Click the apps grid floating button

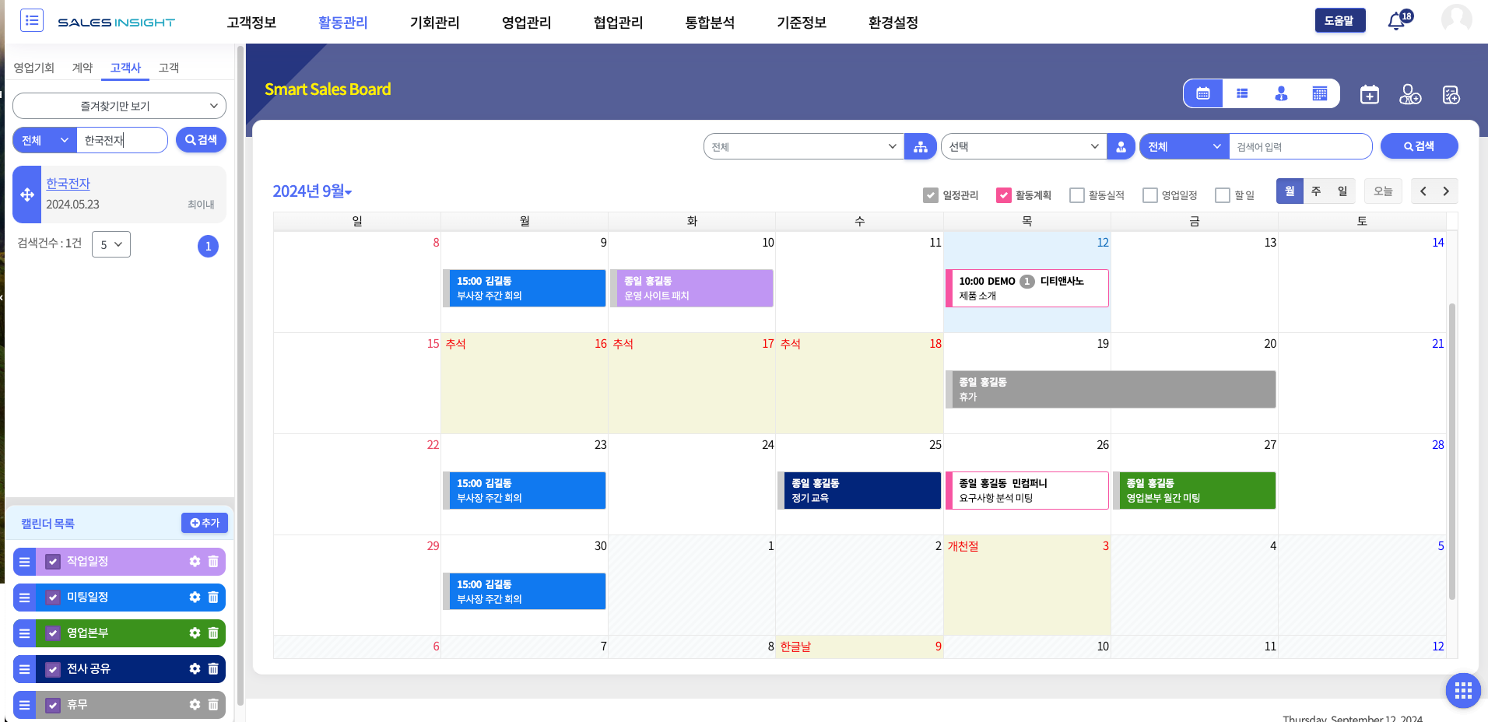1462,690
